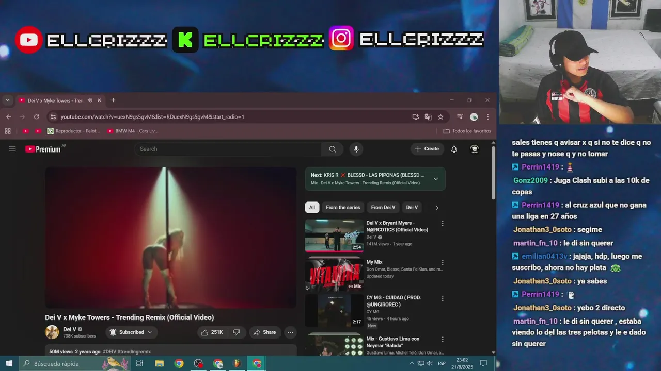Open FL Studio from the taskbar

[238, 363]
